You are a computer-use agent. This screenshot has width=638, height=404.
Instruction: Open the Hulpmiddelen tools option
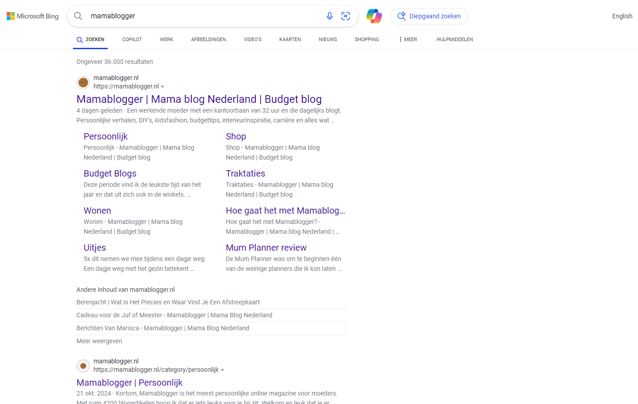tap(454, 39)
